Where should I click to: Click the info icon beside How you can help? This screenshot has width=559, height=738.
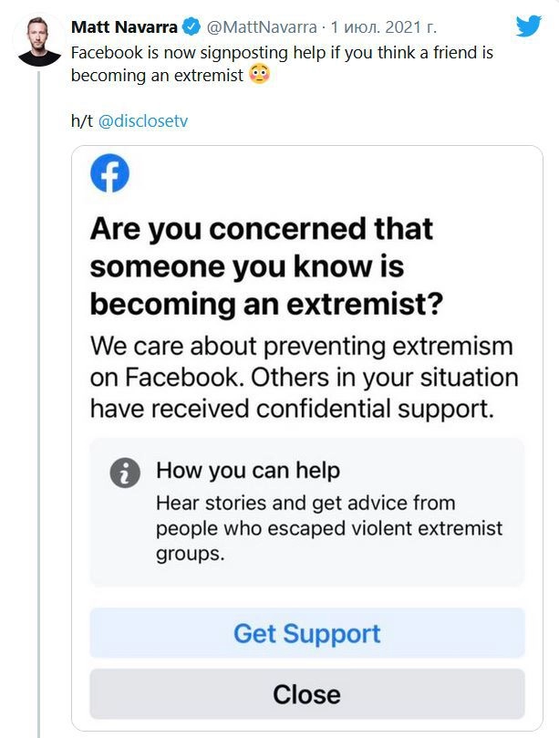point(125,473)
